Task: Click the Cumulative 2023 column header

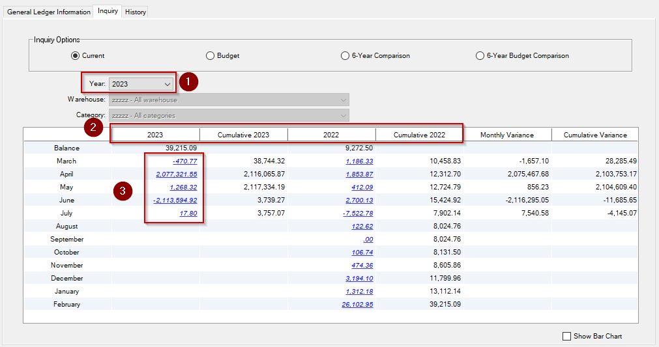Action: (x=243, y=135)
